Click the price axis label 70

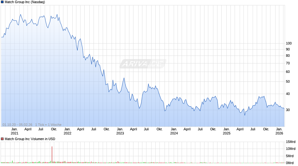pos(288,63)
